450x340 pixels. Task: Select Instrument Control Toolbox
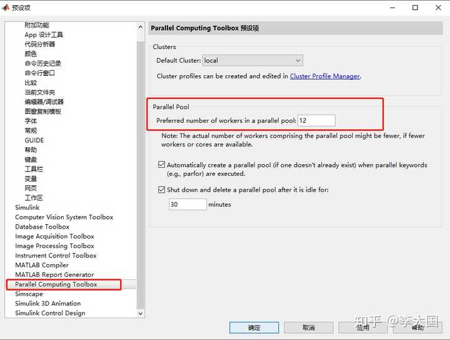tap(56, 255)
